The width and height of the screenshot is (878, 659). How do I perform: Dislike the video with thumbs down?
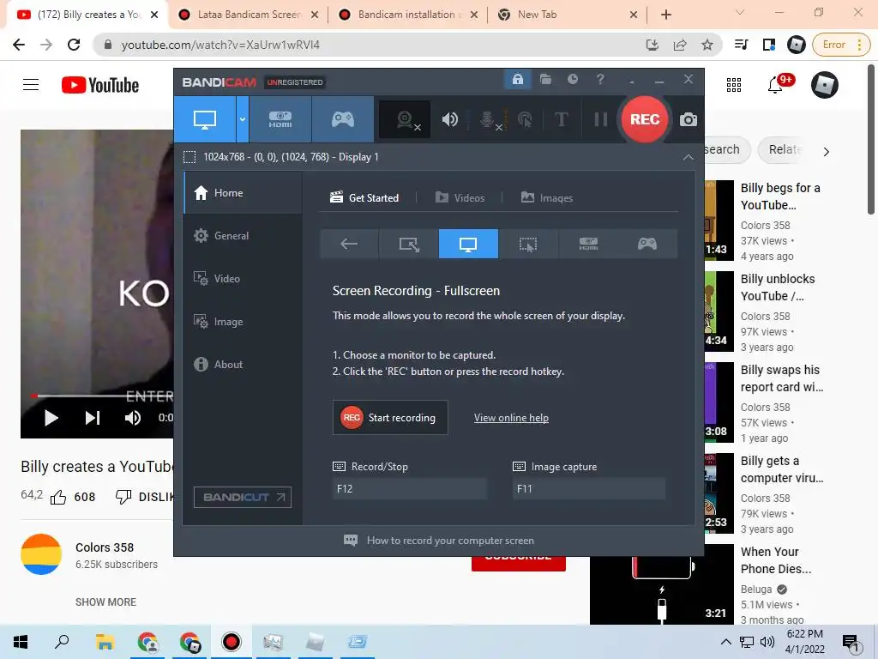pos(123,497)
